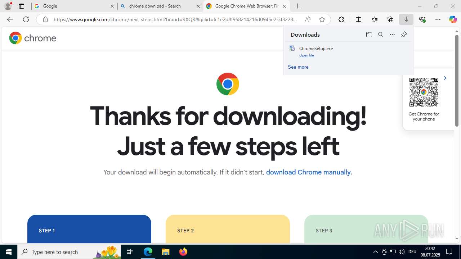Open Task View on taskbar
Image resolution: width=461 pixels, height=259 pixels.
(x=130, y=252)
